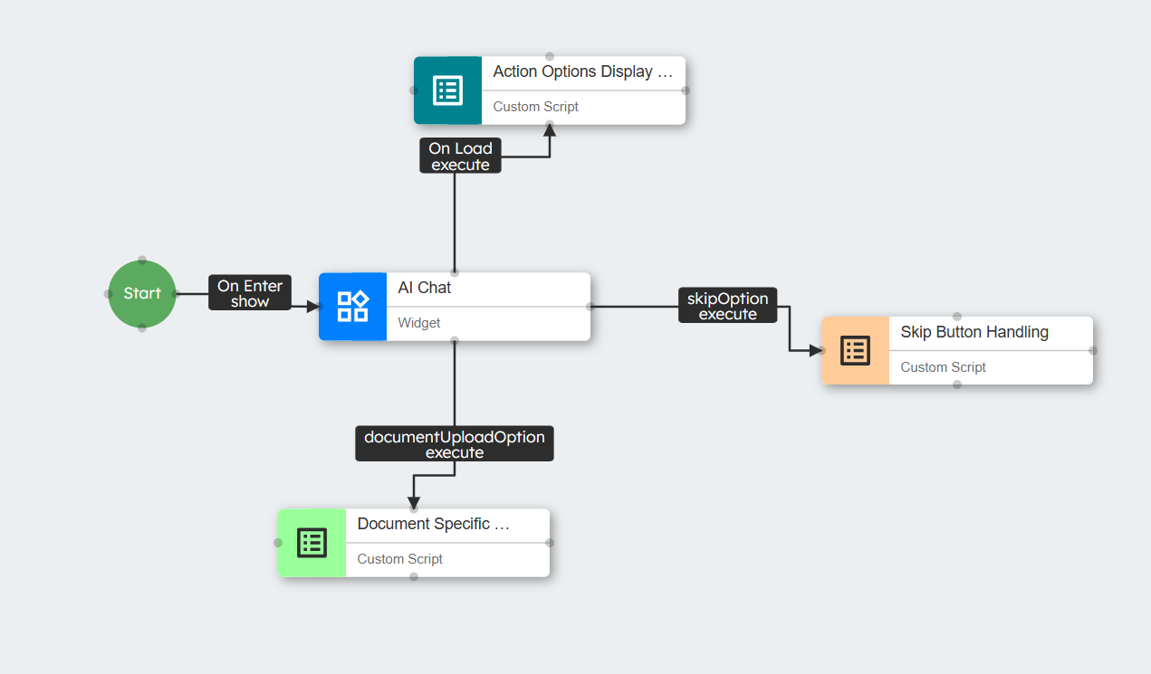
Task: Click the Widget subtitle under AI Chat
Action: [x=419, y=323]
